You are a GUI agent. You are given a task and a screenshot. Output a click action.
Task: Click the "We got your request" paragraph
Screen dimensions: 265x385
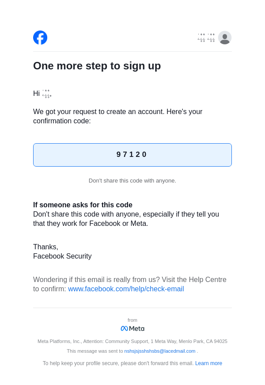click(x=117, y=116)
